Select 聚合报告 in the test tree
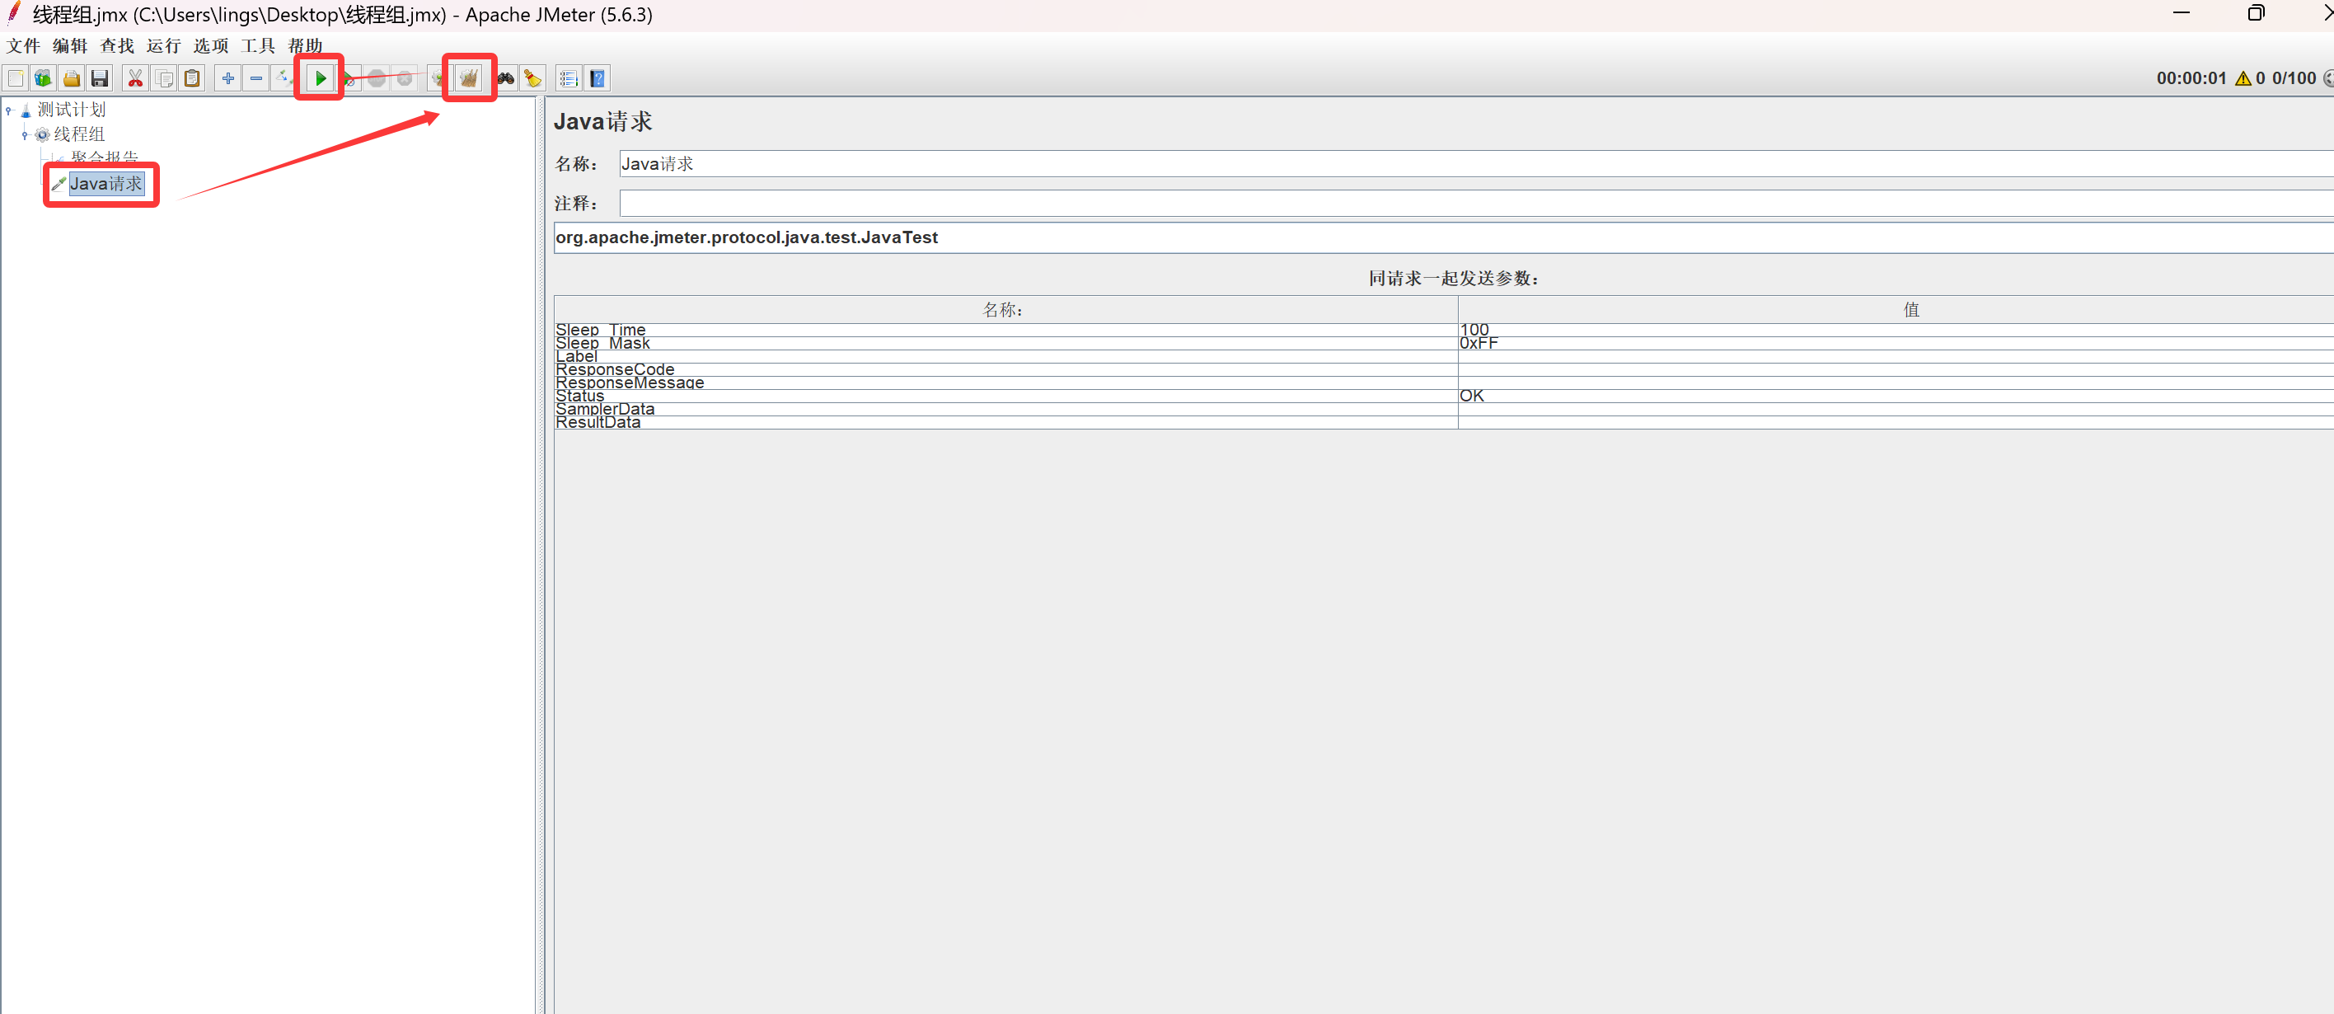Screen dimensions: 2334x1014 coord(104,157)
